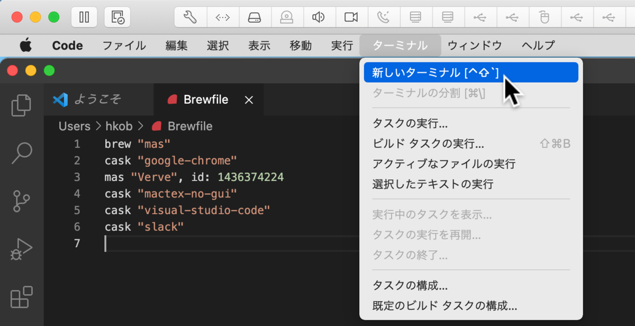Open the ヘルプ menu
The height and width of the screenshot is (326, 635).
(538, 46)
